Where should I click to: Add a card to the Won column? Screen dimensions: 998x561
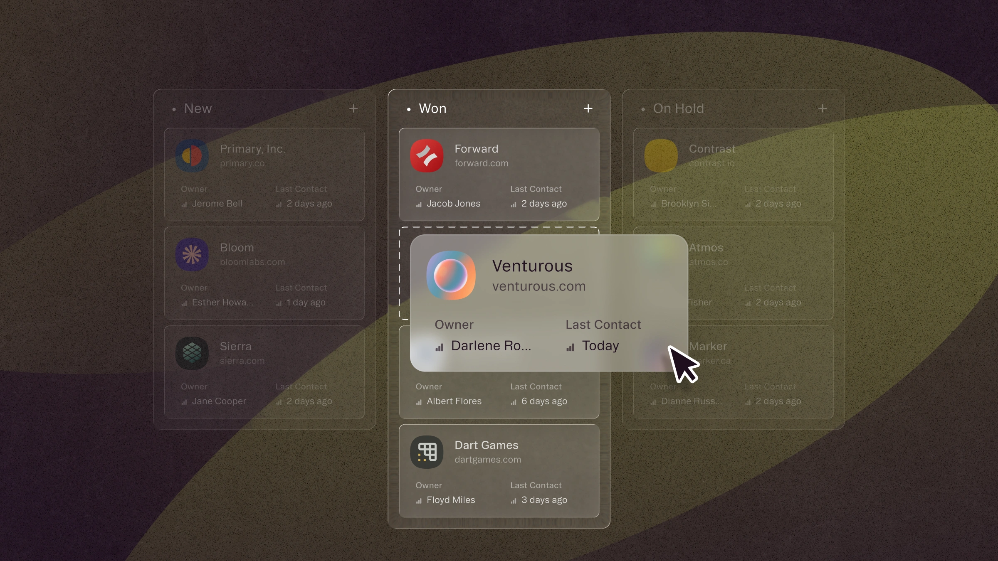coord(588,108)
